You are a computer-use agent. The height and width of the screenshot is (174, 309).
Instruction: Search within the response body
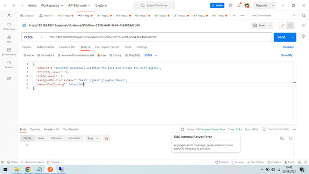tap(291, 138)
